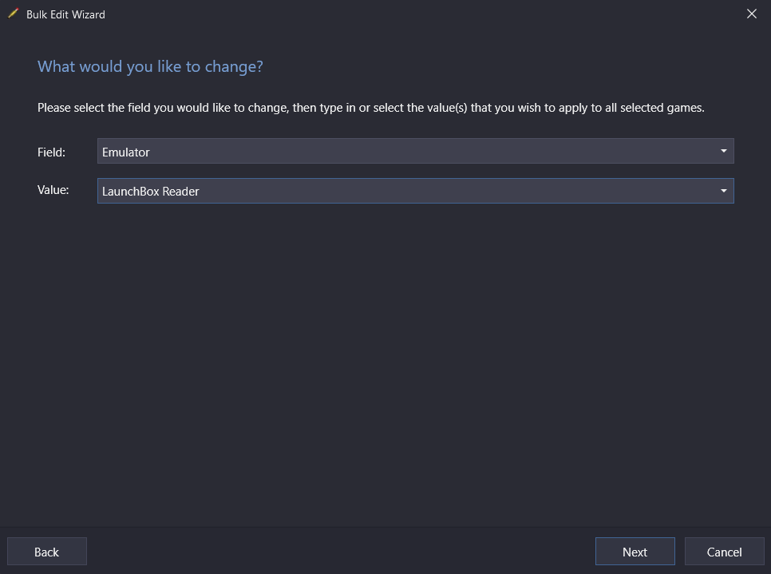Click the "Bulk Edit Wizard" title text

click(65, 14)
